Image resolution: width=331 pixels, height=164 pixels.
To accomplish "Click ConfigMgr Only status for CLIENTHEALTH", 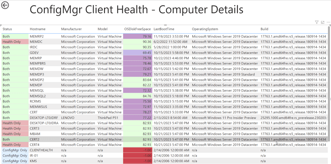I will point(15,150).
